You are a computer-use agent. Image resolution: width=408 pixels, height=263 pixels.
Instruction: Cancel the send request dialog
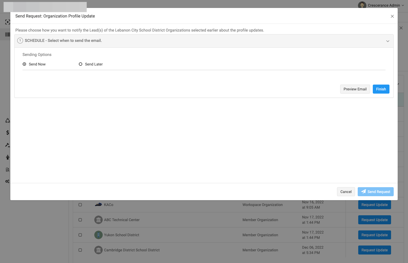[x=346, y=192]
